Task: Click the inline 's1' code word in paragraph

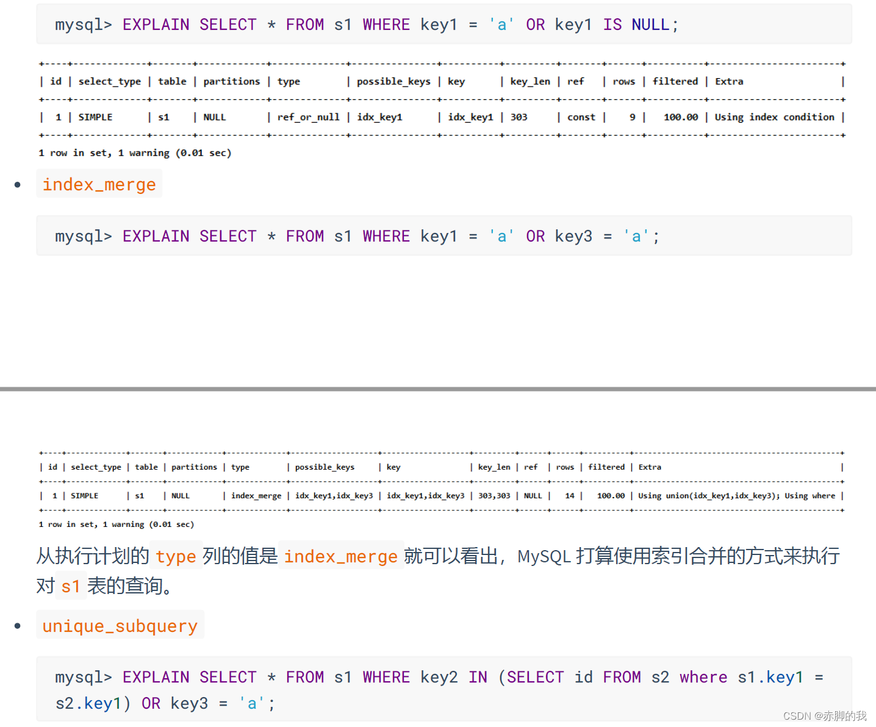Action: click(71, 586)
